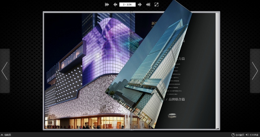
Task: Click the page number field showing 2 - 3/36
Action: click(x=127, y=4)
